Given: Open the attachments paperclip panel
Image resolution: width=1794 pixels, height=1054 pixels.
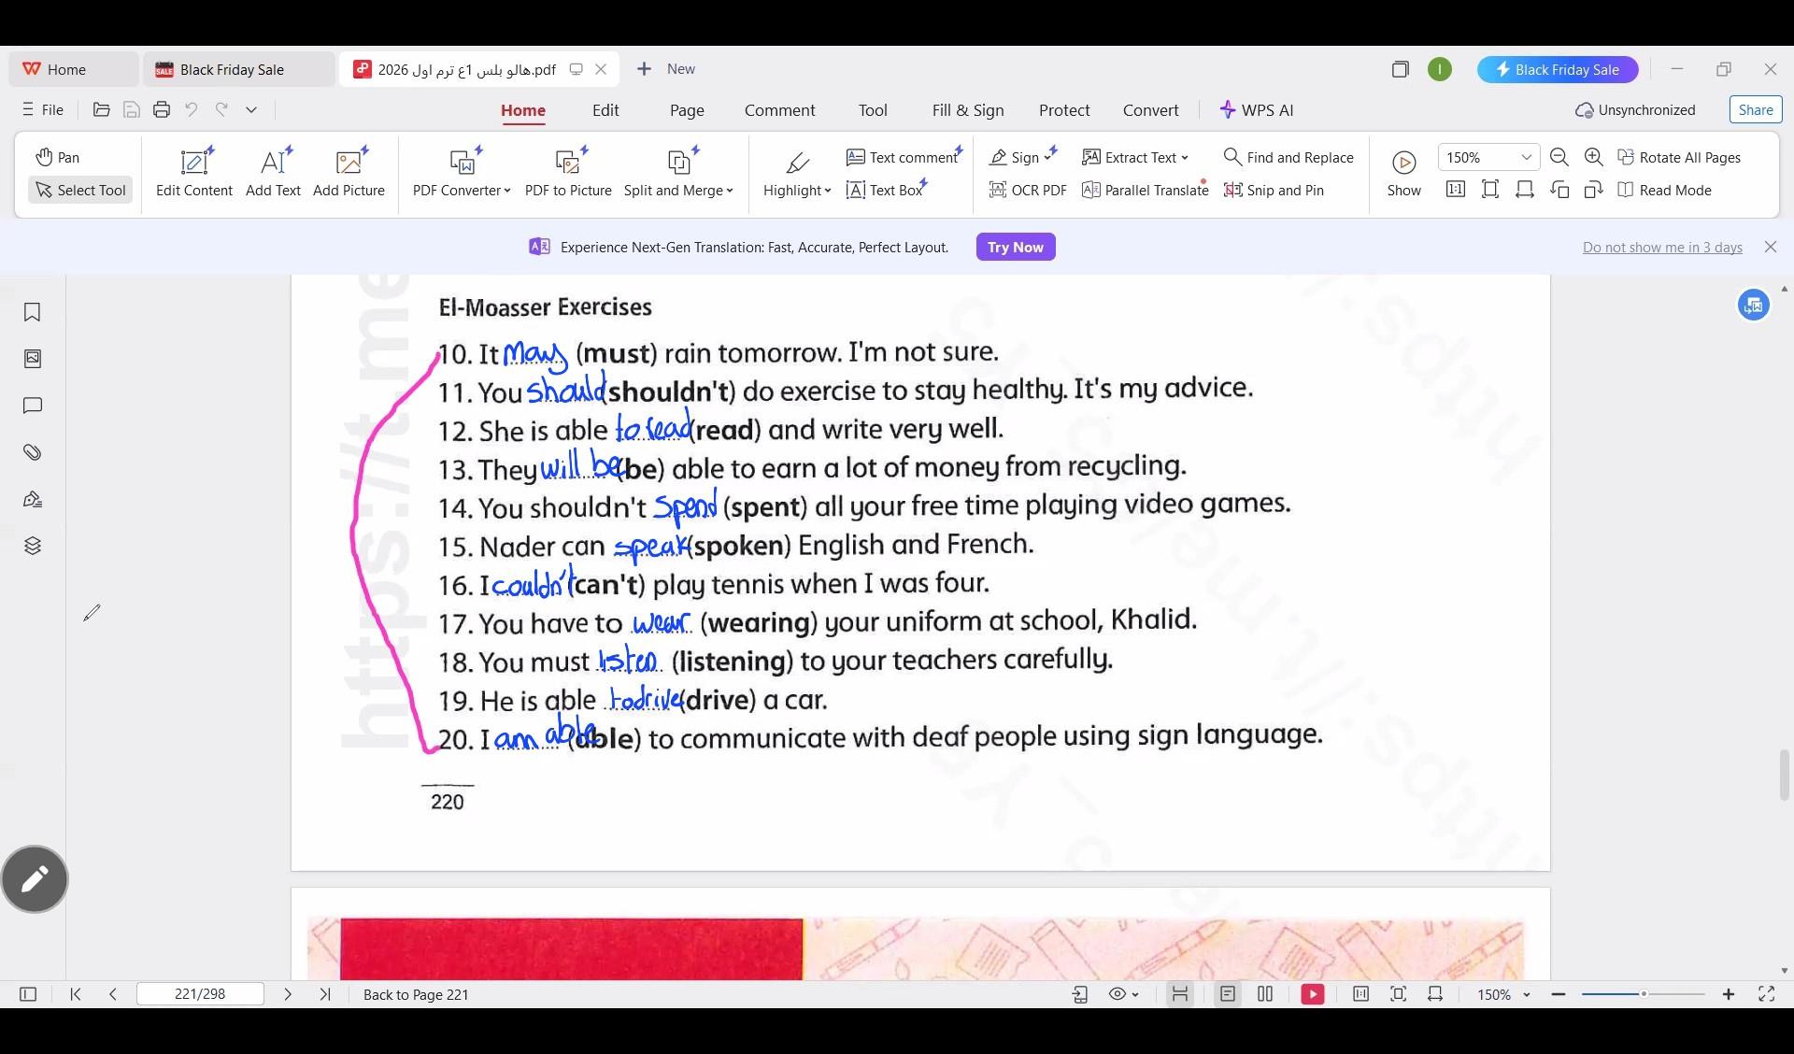Looking at the screenshot, I should coord(32,452).
